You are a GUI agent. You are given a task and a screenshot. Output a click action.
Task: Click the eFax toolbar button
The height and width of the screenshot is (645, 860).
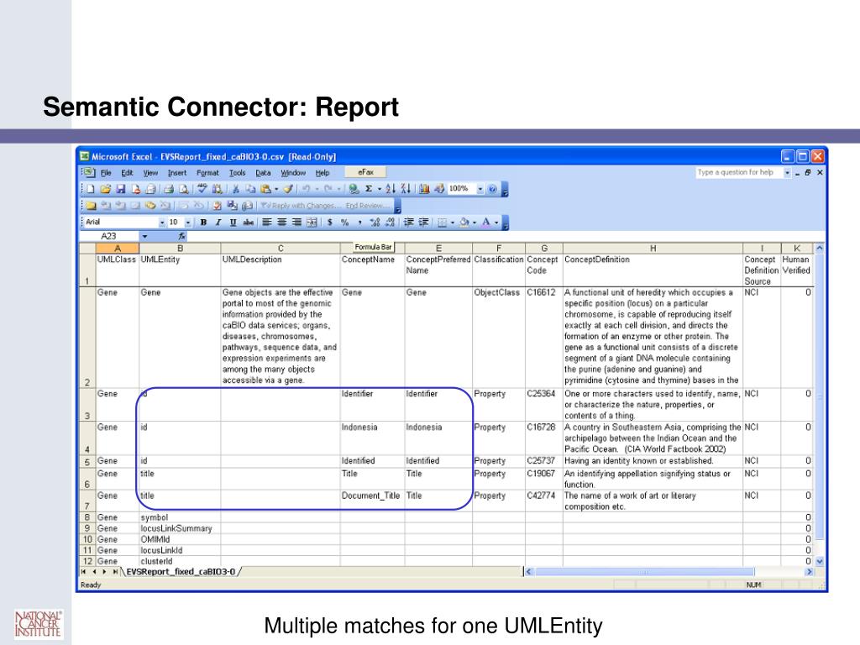coord(365,172)
